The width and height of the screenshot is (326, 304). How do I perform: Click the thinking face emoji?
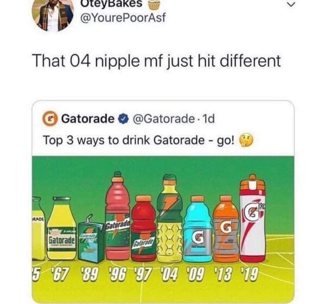(x=247, y=141)
